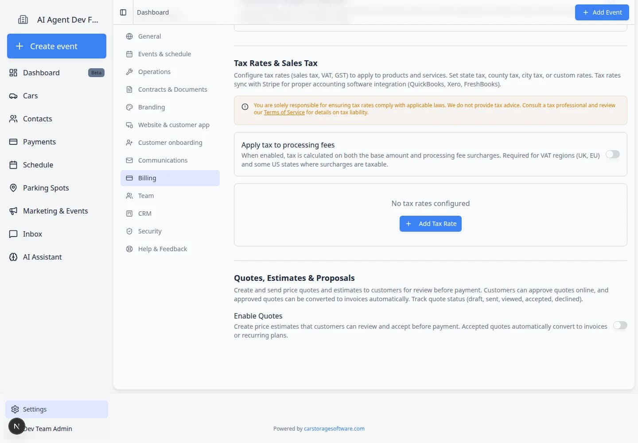Click the Team users icon
This screenshot has width=638, height=443.
pyautogui.click(x=129, y=196)
